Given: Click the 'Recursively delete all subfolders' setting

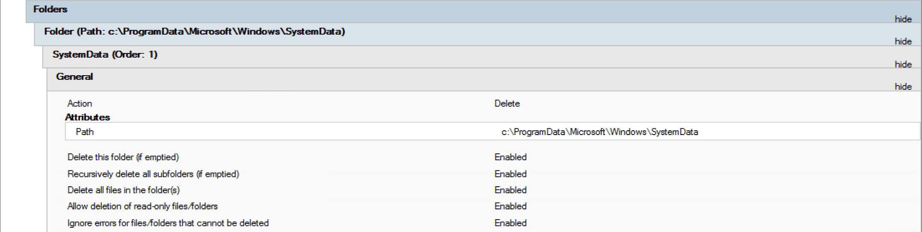Looking at the screenshot, I should click(153, 174).
